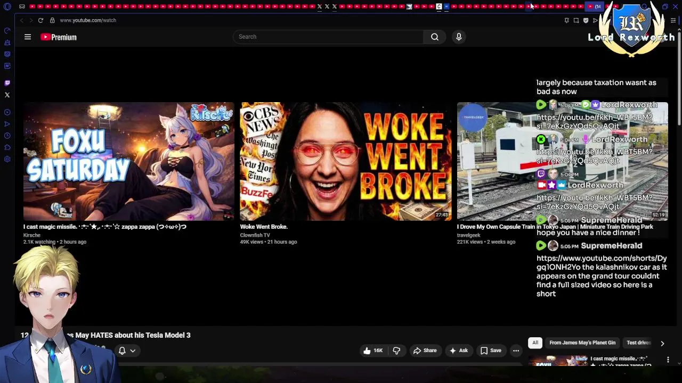Viewport: 682px width, 383px height.
Task: Open browser Settings gear in sidebar
Action: (x=7, y=159)
